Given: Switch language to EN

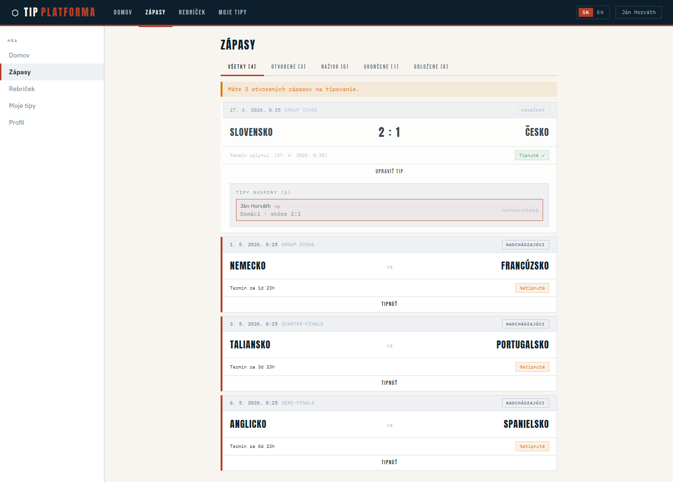Looking at the screenshot, I should [600, 13].
